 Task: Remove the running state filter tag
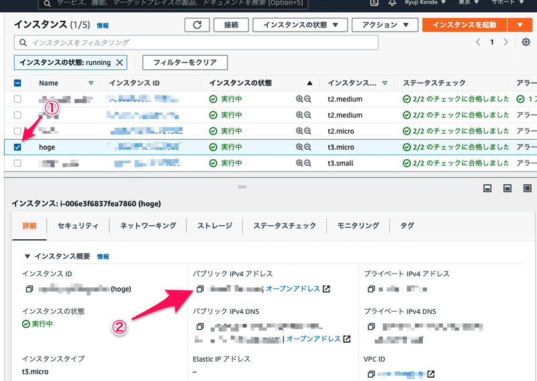(x=119, y=62)
